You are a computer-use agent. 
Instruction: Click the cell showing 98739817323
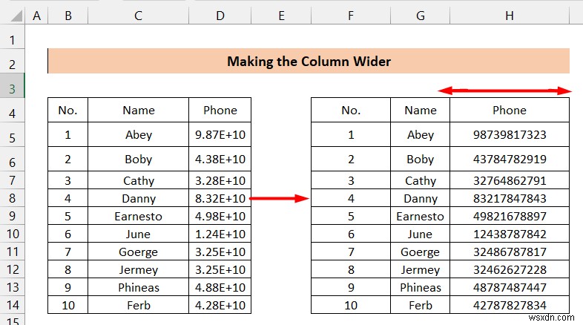click(510, 134)
